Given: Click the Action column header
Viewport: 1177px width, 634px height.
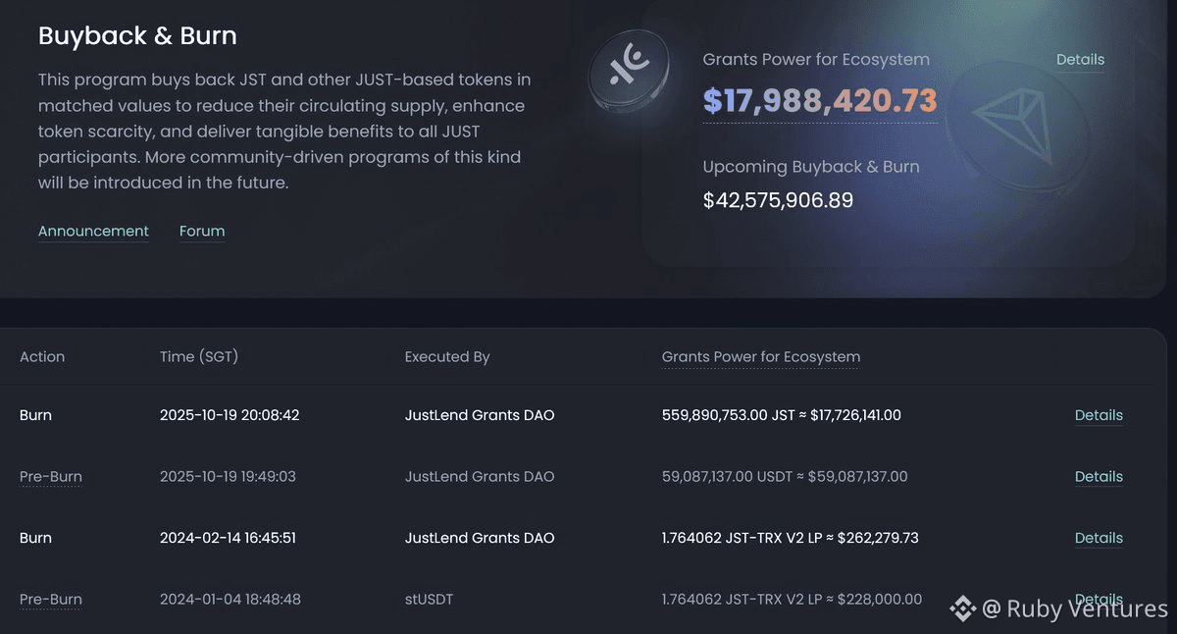Looking at the screenshot, I should coord(42,357).
